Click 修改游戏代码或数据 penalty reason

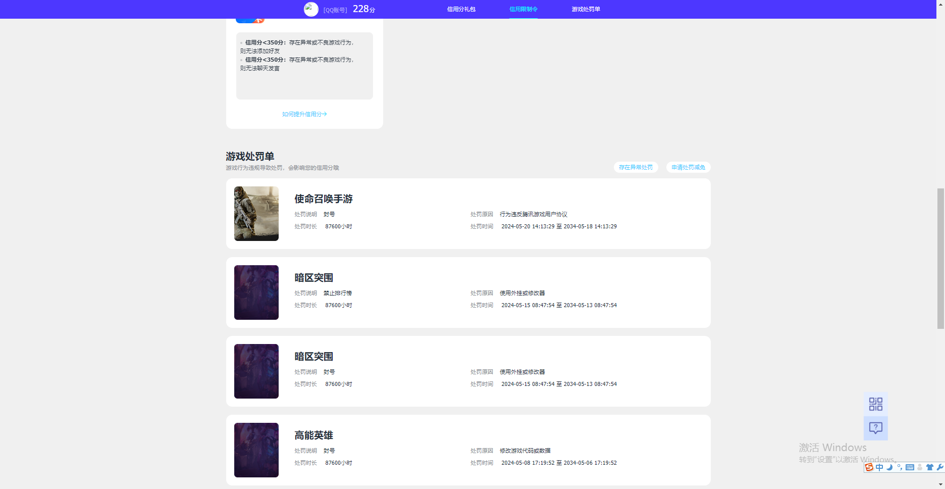point(525,451)
